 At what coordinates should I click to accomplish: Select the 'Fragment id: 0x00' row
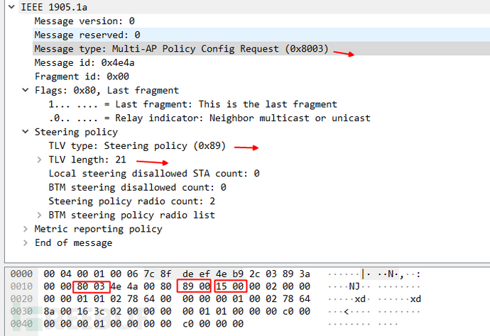pos(82,77)
